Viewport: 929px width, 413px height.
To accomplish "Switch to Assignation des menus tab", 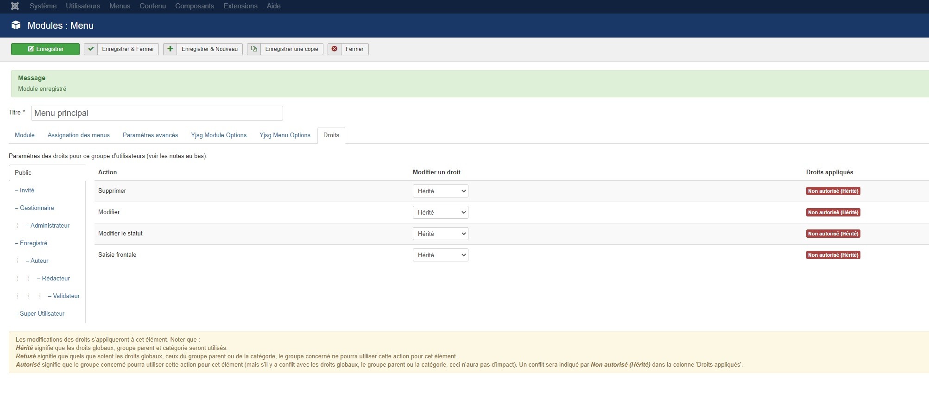I will [79, 135].
